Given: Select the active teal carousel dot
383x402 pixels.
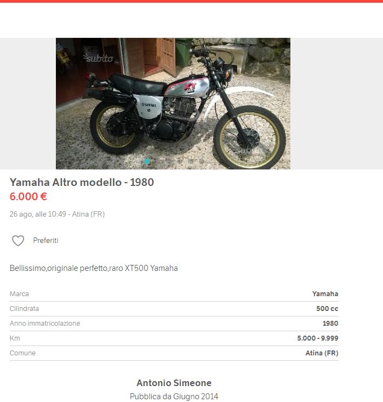Looking at the screenshot, I should pos(147,161).
